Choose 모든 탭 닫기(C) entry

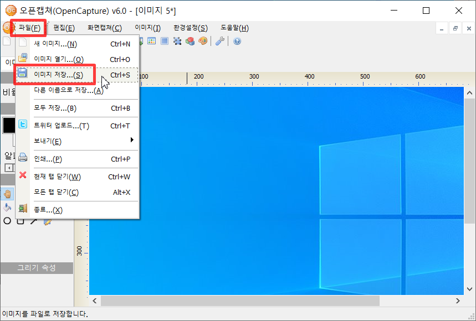78,192
